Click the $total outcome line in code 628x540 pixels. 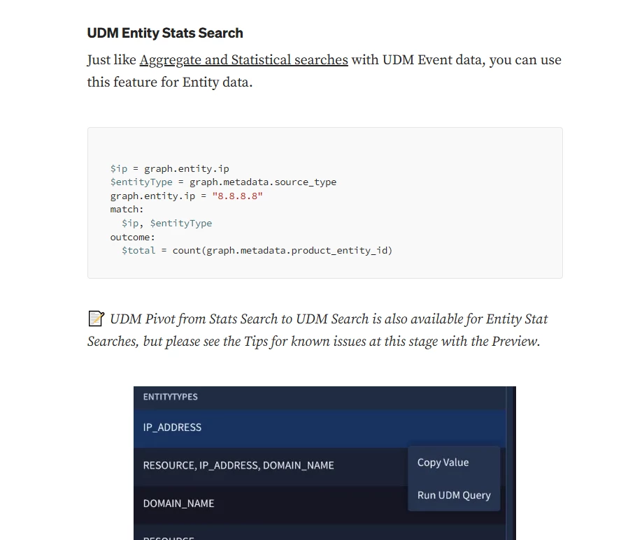pyautogui.click(x=257, y=251)
